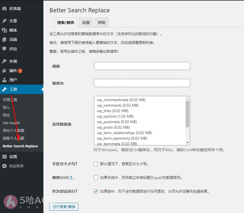Open the 评论 comments icon
244x213 pixels.
coord(5,49)
